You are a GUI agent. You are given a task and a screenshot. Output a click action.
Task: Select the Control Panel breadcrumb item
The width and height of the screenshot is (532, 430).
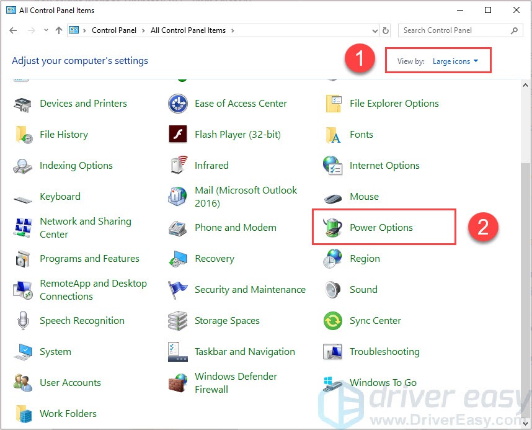point(113,30)
